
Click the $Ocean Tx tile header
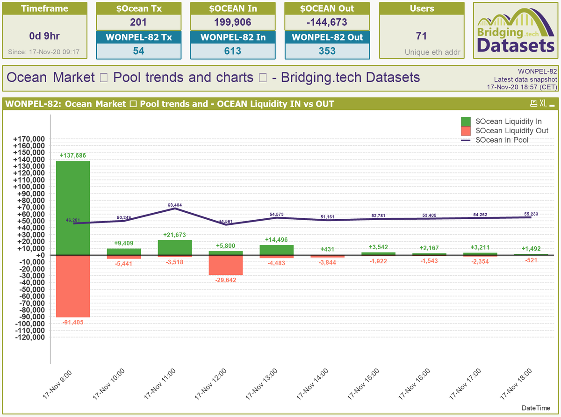[138, 8]
